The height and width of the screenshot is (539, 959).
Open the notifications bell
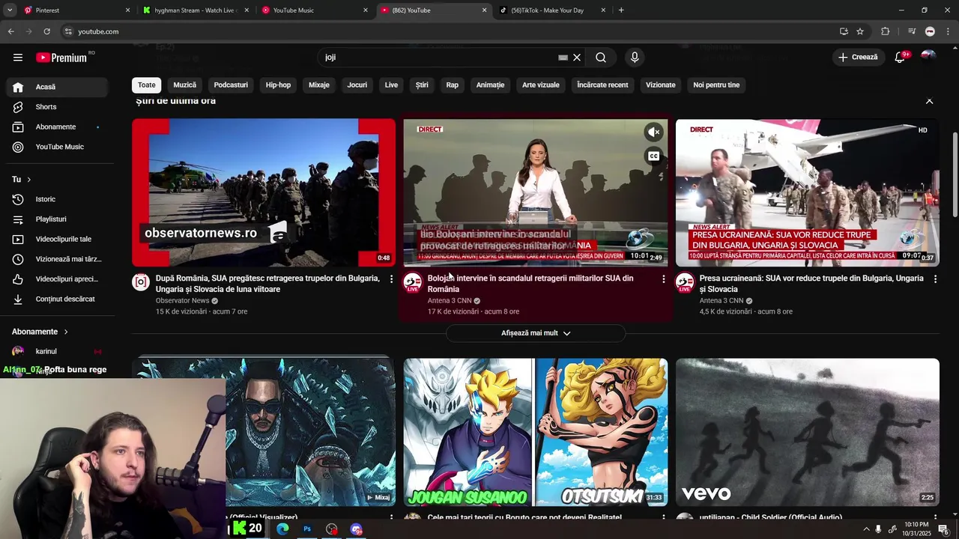click(x=901, y=58)
